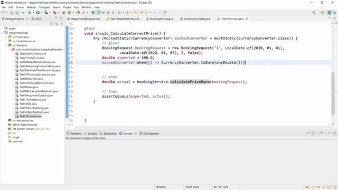Click the Back navigation arrow icon
Image resolution: width=338 pixels, height=190 pixels.
pos(146,13)
